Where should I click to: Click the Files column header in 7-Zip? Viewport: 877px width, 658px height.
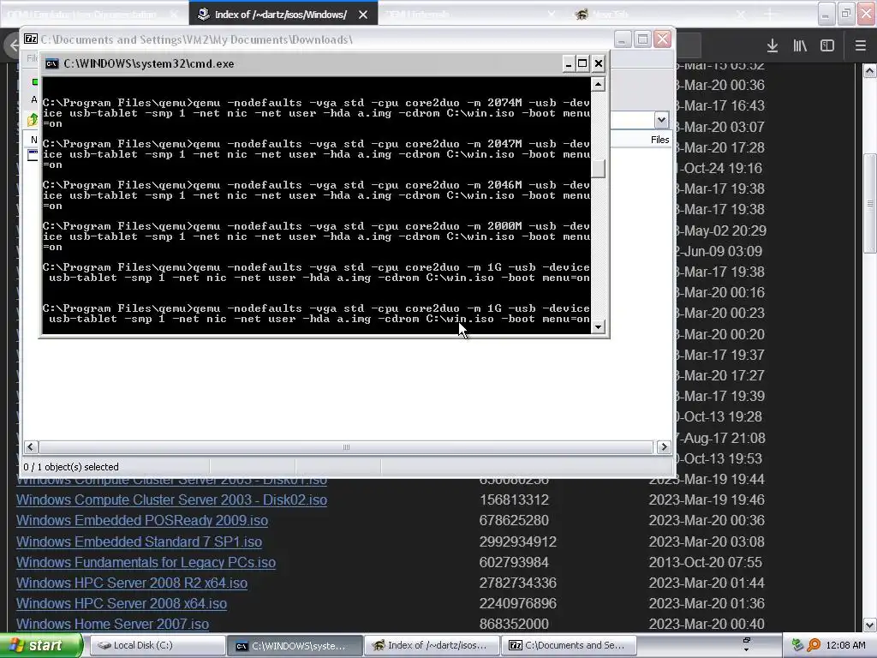point(660,140)
